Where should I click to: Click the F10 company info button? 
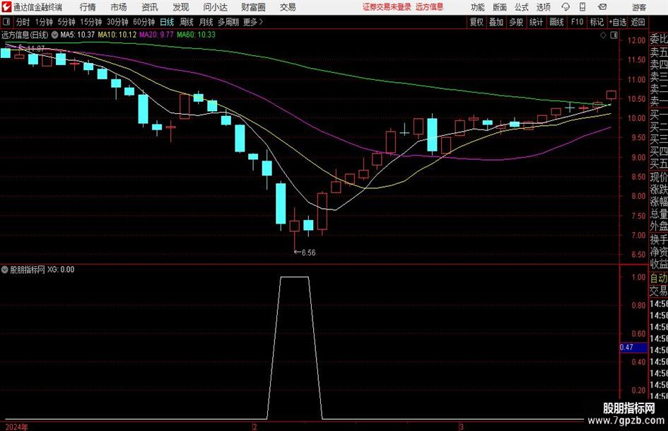pos(577,22)
